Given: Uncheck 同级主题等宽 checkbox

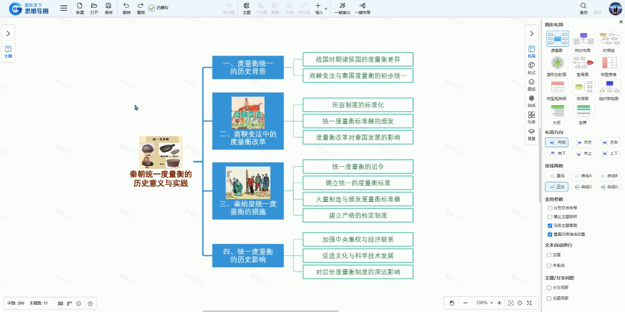Looking at the screenshot, I should [x=550, y=226].
